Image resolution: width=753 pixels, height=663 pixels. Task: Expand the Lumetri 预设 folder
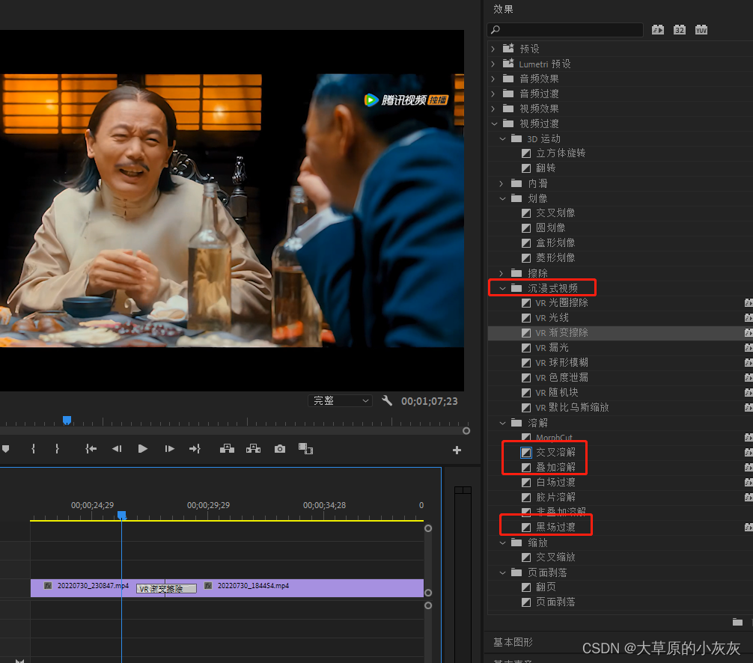point(493,64)
